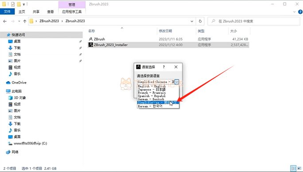Expand the address bar history dropdown
This screenshot has width=303, height=172.
click(192, 21)
